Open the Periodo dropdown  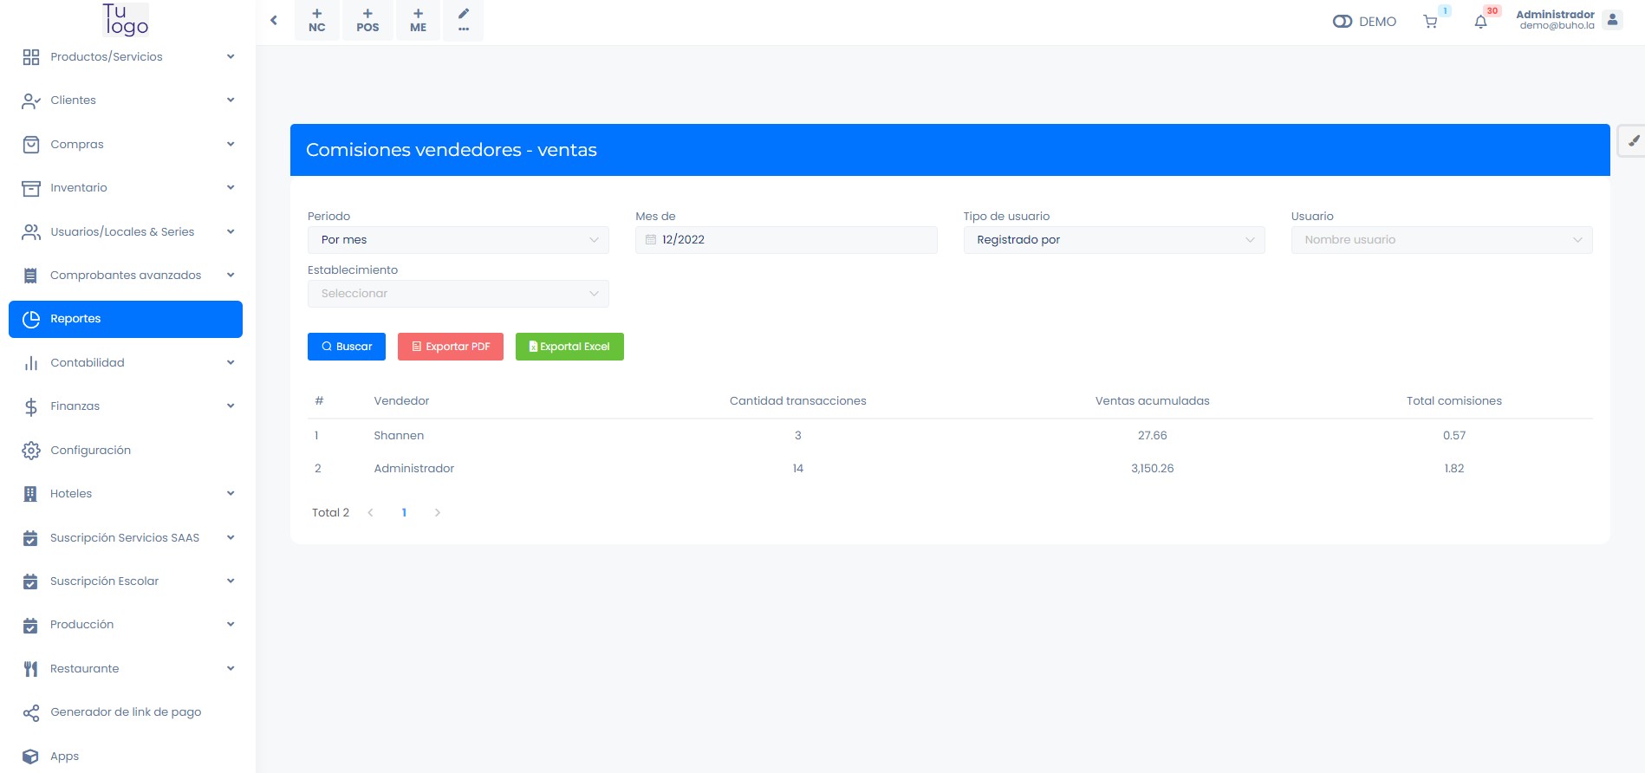[458, 240]
